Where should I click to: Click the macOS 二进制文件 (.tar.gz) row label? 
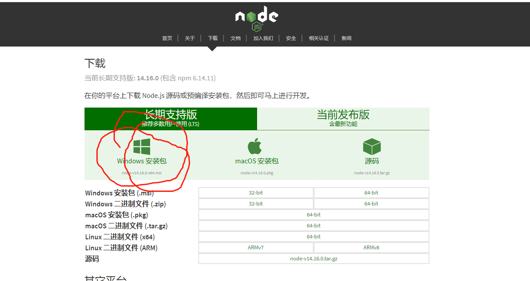coord(126,226)
